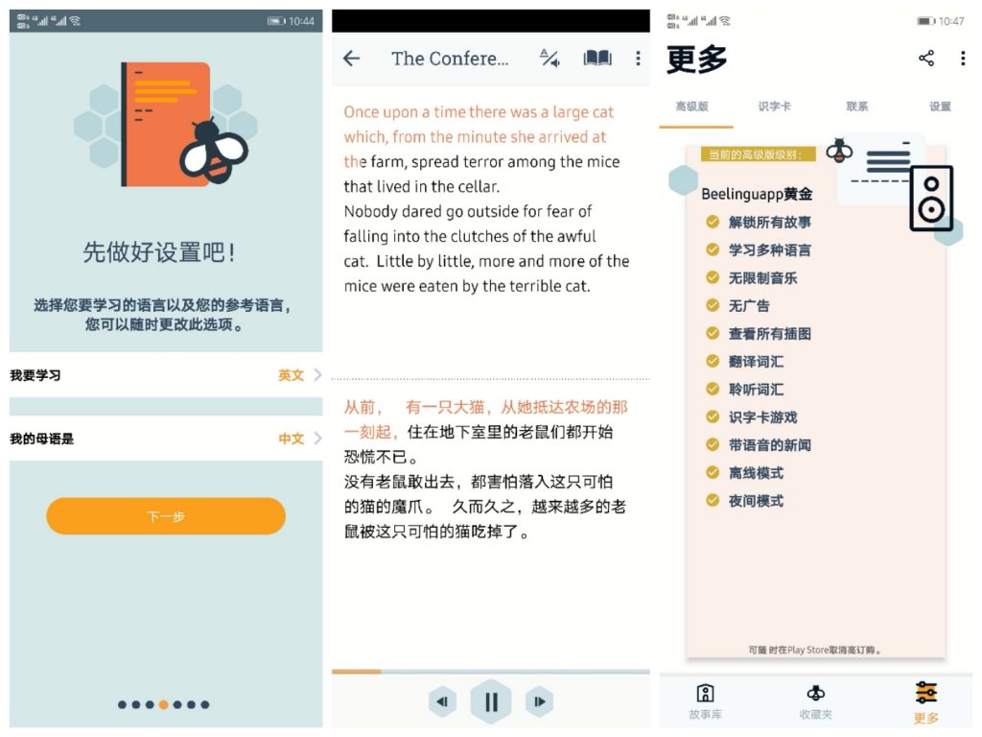
Task: Switch to the 识字卡 tab
Action: coord(774,107)
